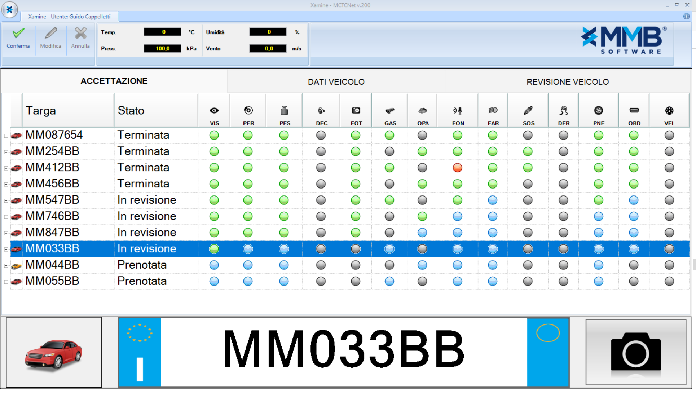This screenshot has height=393, width=696.
Task: Toggle VIS status light on MM044BB row
Action: click(x=214, y=265)
